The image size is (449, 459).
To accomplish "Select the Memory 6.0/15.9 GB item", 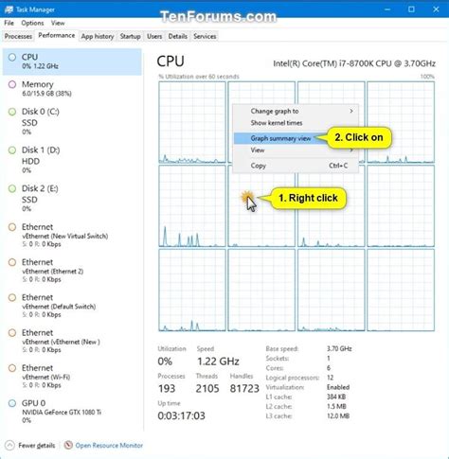I will (72, 89).
